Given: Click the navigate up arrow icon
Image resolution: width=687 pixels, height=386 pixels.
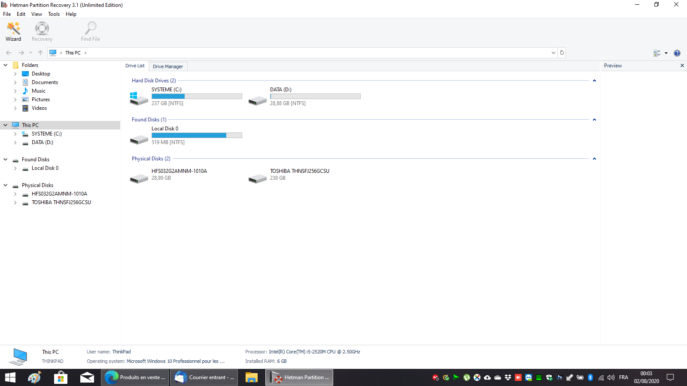Looking at the screenshot, I should 40,53.
